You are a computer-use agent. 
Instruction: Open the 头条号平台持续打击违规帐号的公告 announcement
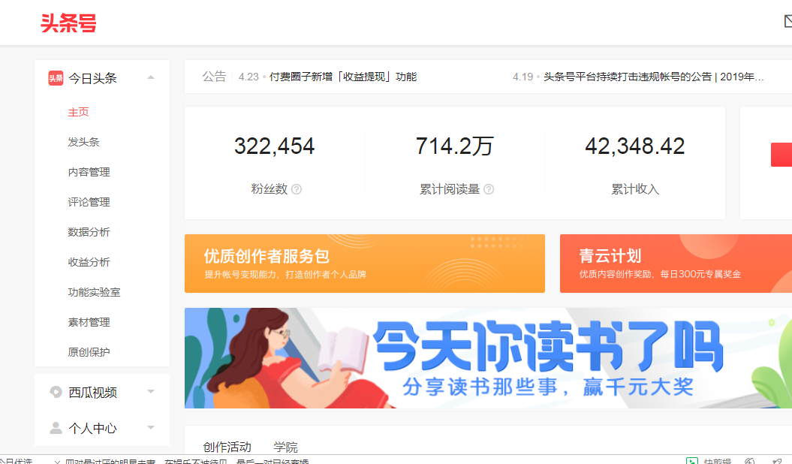click(654, 77)
